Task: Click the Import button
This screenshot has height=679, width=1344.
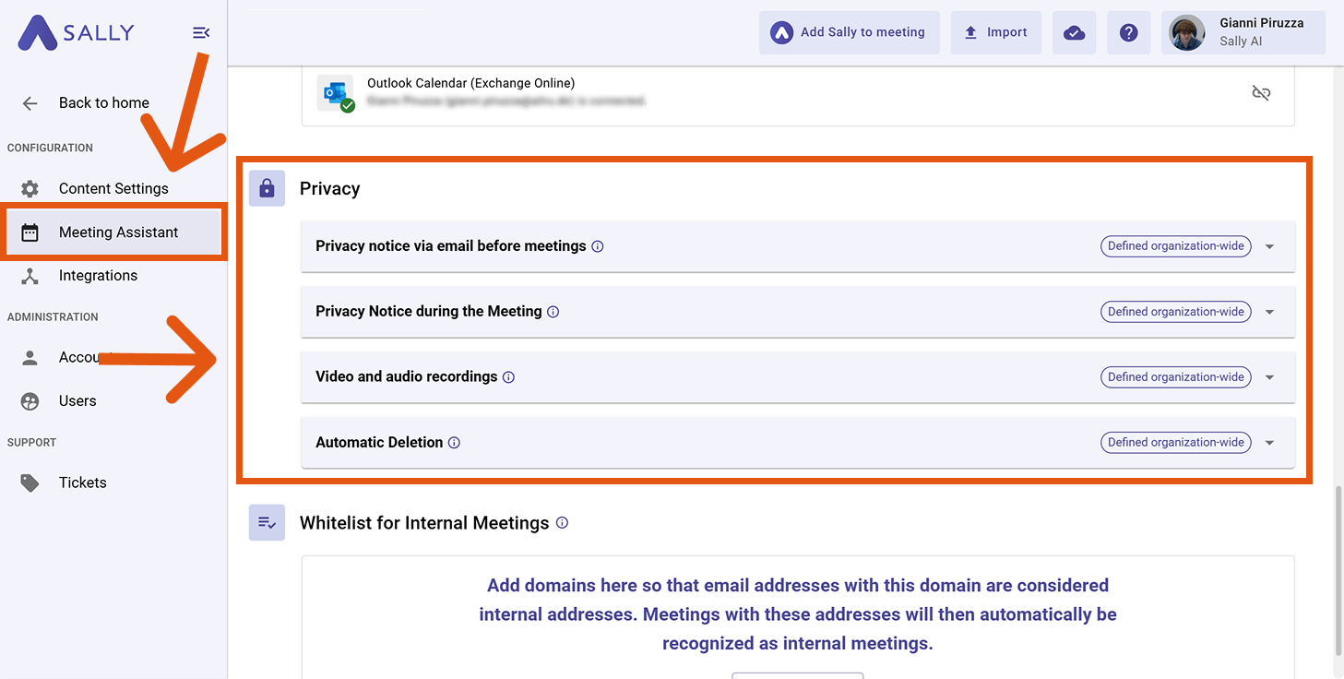Action: [x=995, y=32]
